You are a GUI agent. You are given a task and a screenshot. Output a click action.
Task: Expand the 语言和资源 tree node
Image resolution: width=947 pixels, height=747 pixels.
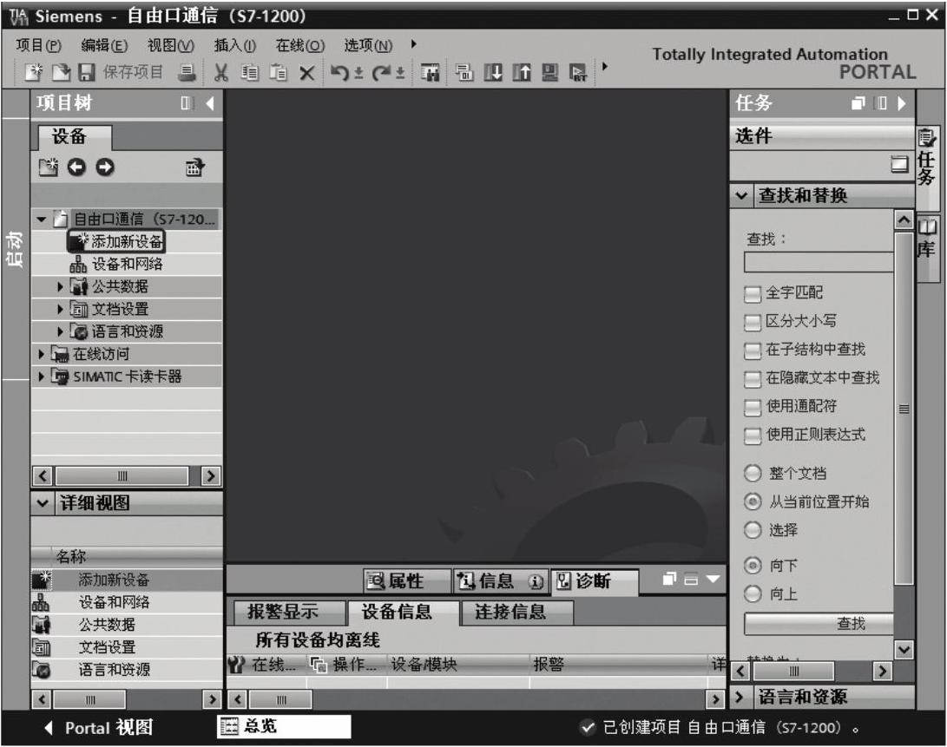pos(60,331)
